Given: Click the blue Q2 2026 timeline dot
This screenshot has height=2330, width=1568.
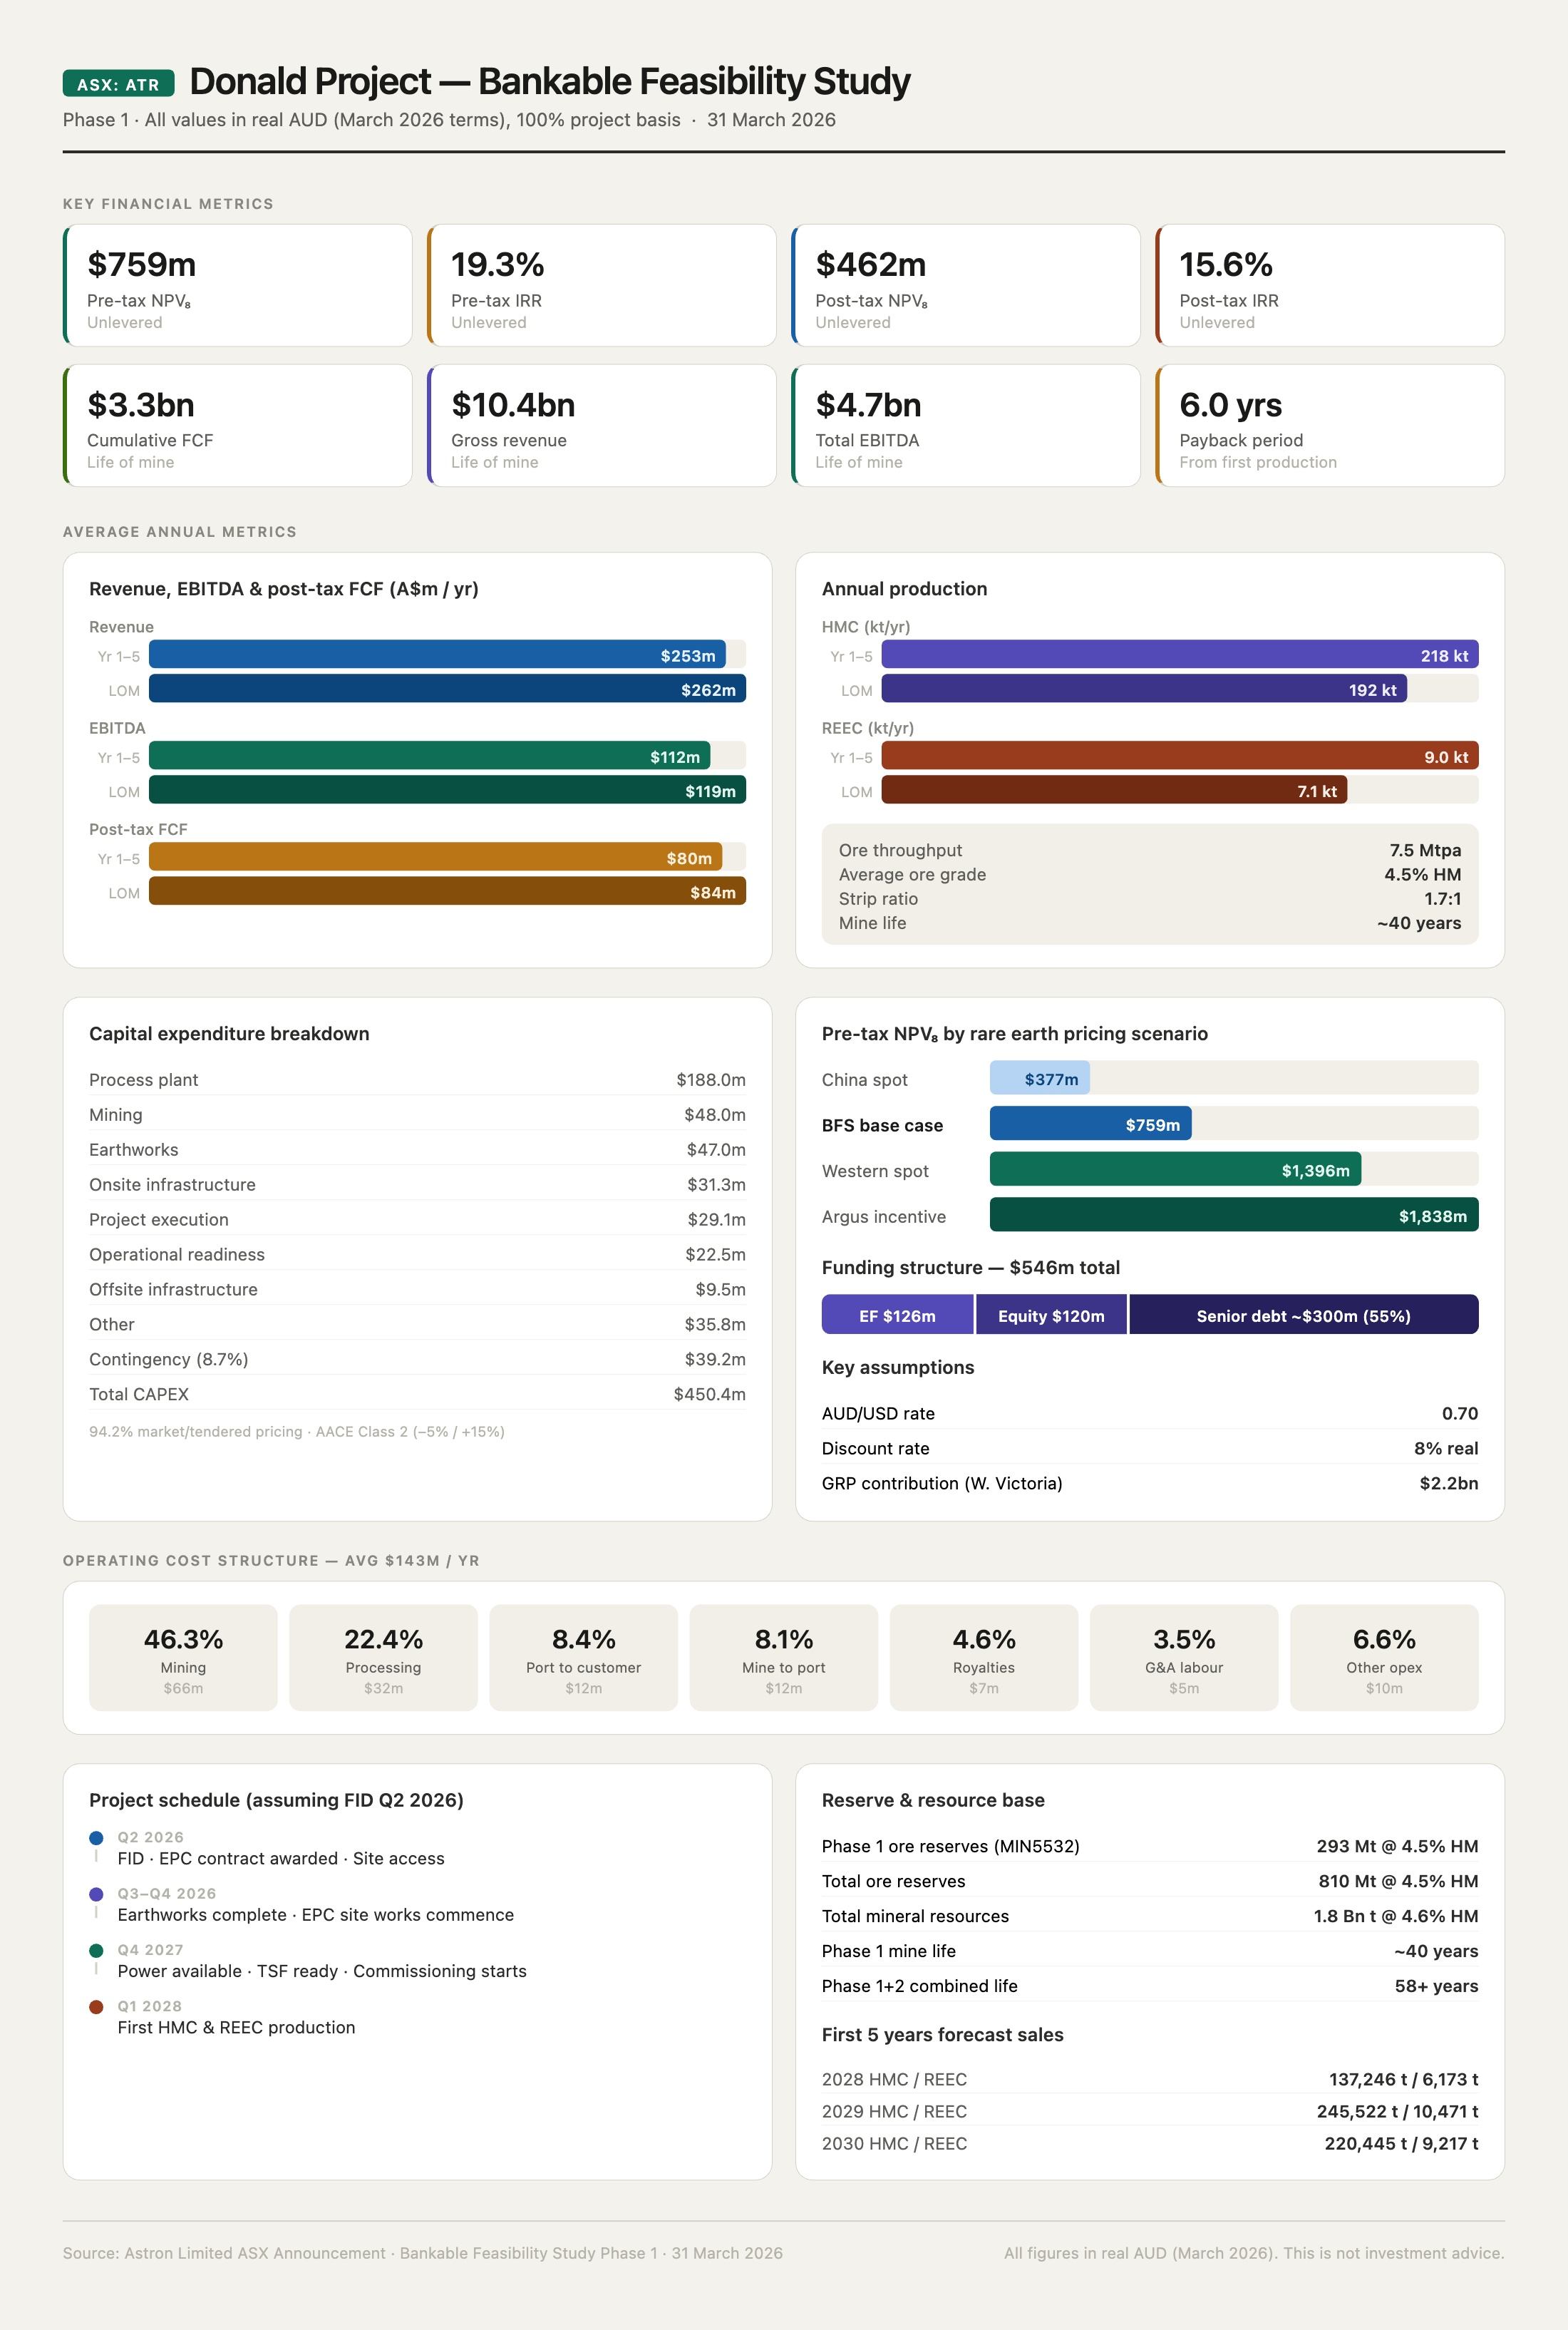Looking at the screenshot, I should (96, 1838).
